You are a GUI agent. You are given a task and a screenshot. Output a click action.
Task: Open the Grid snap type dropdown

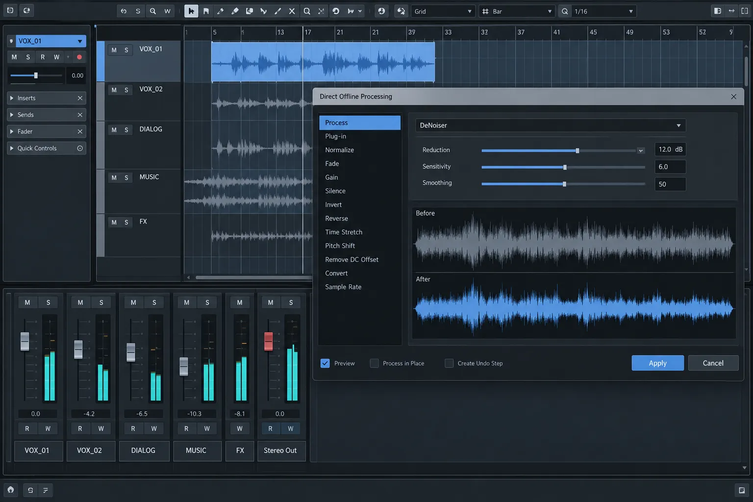click(x=443, y=11)
